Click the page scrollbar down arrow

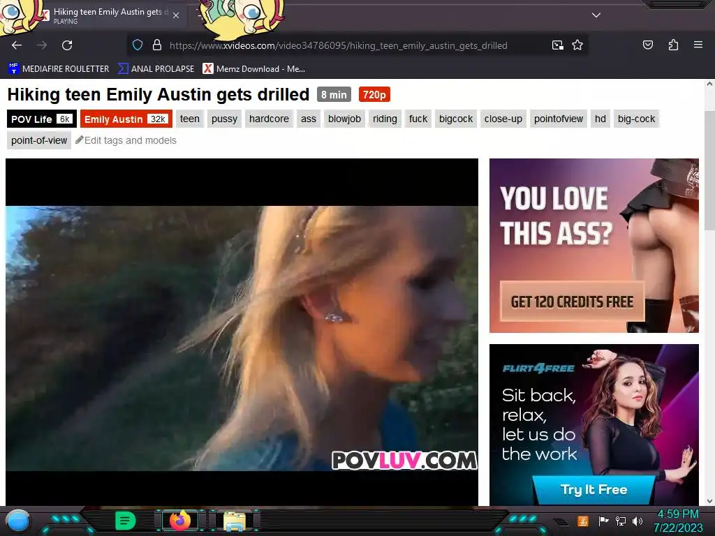click(709, 500)
